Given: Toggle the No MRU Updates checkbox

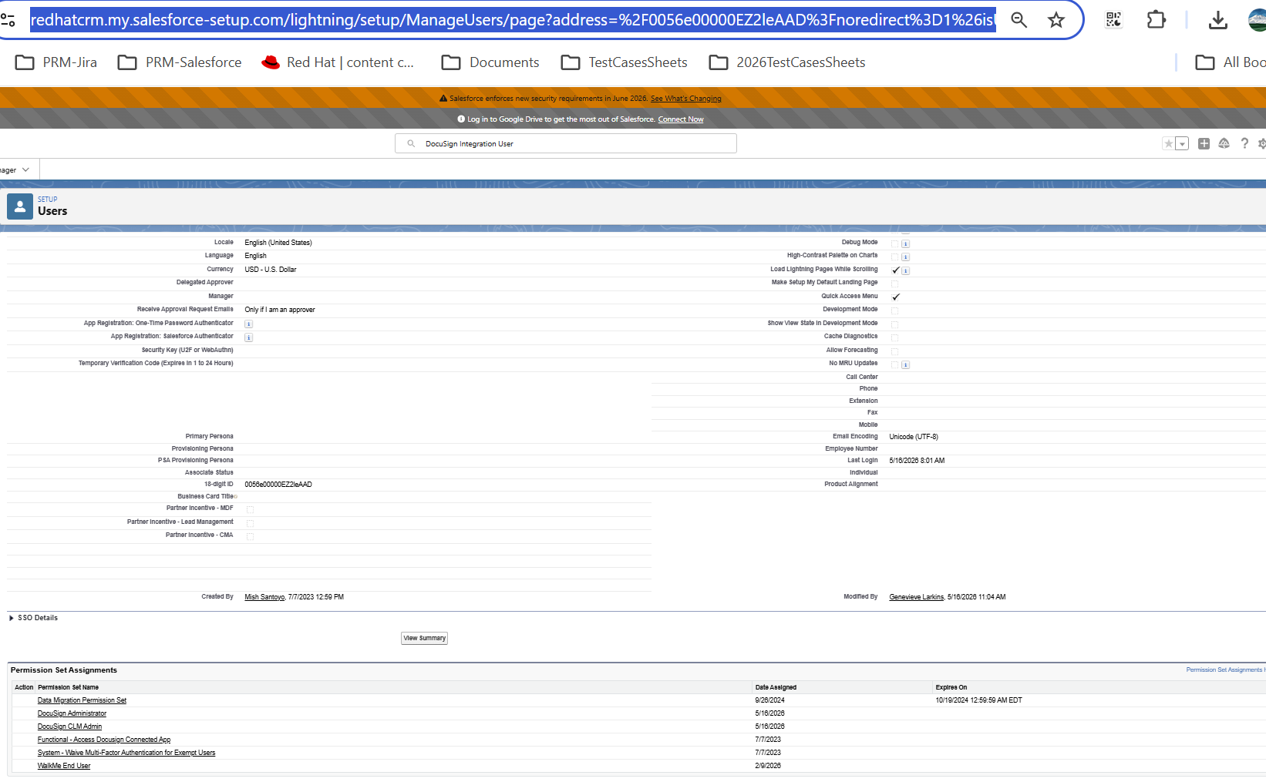Looking at the screenshot, I should coord(895,364).
